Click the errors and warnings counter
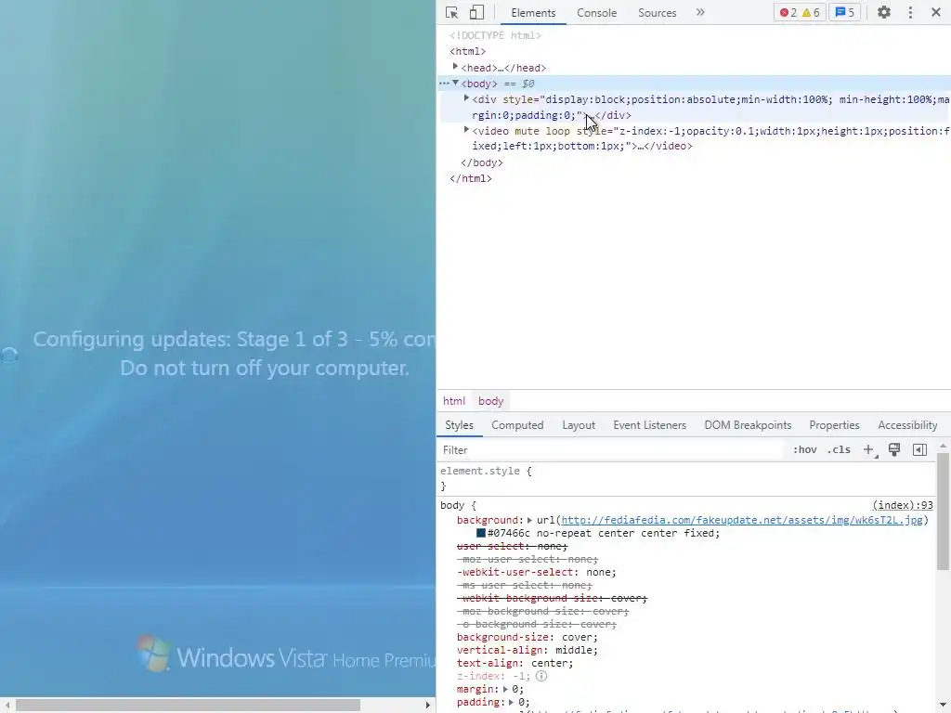Viewport: 951px width, 713px height. 800,13
